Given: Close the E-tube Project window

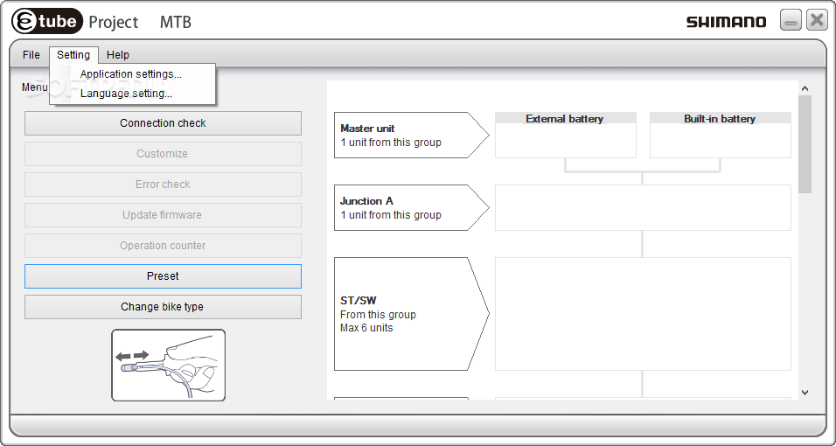Looking at the screenshot, I should 817,20.
